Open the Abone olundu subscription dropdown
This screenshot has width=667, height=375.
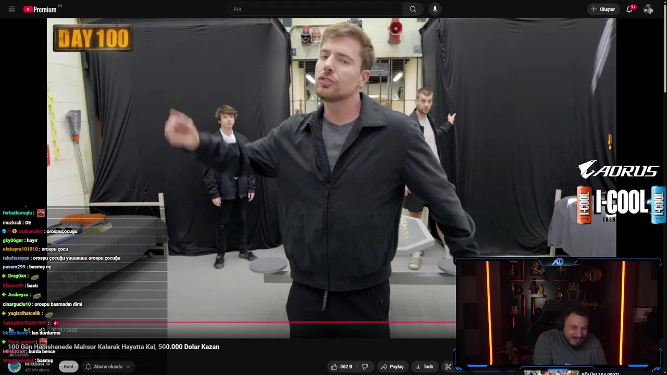108,367
